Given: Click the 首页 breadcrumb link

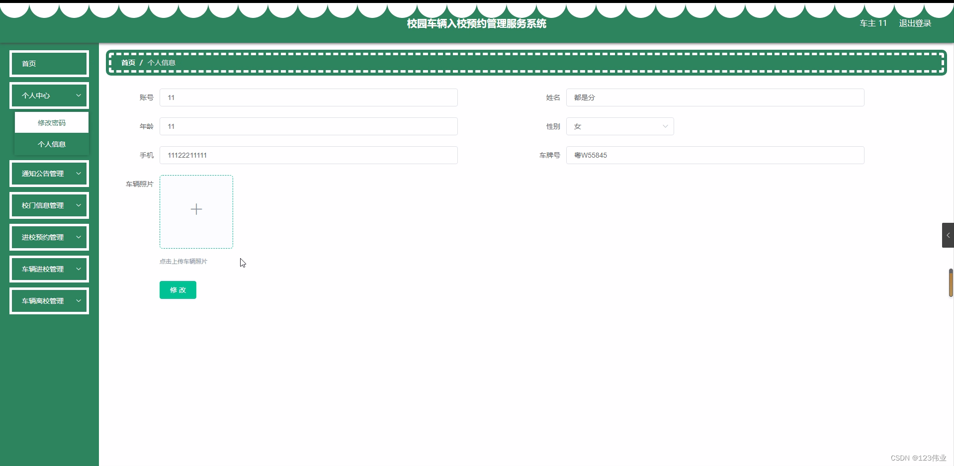Looking at the screenshot, I should tap(127, 62).
